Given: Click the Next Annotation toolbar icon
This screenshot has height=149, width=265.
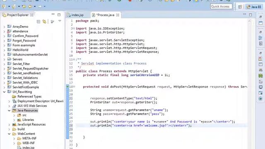Looking at the screenshot, I should 4,7.
